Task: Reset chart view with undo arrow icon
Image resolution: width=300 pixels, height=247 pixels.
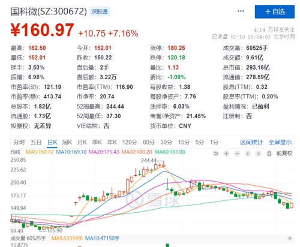Action: 216,153
